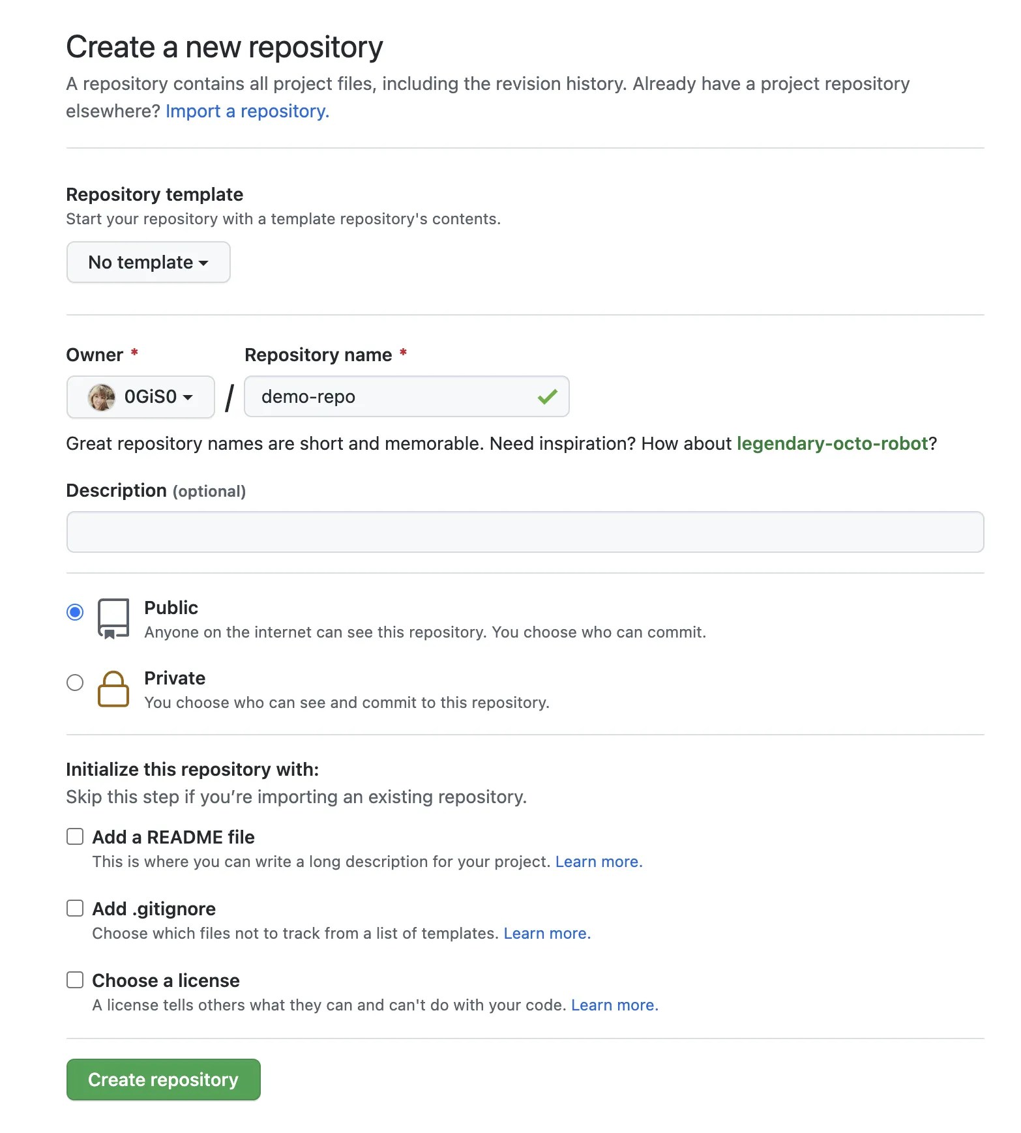Click the green checkmark in name field
The width and height of the screenshot is (1021, 1133).
coord(548,396)
